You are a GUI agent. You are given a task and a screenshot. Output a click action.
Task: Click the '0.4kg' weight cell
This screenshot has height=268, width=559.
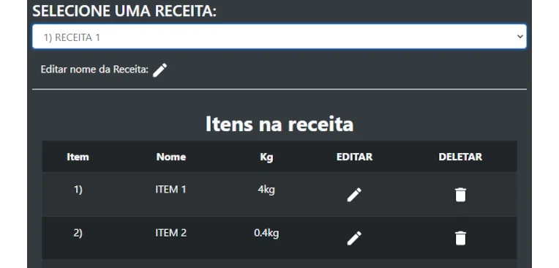pyautogui.click(x=266, y=234)
